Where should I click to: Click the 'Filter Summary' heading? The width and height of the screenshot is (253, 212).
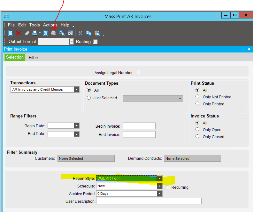(x=22, y=152)
